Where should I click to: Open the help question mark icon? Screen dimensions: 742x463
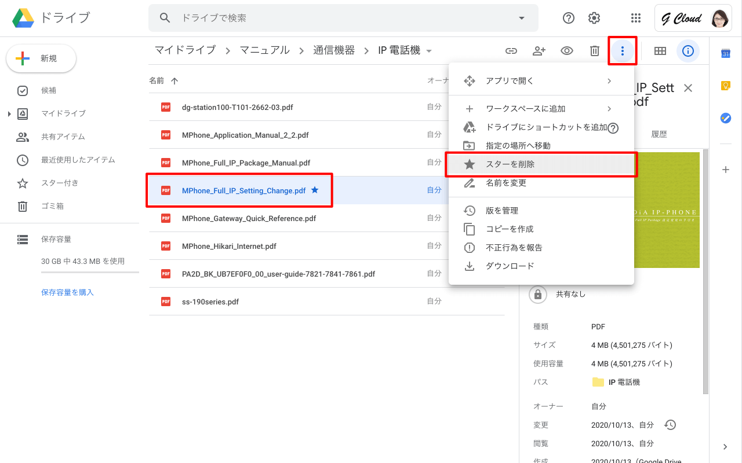(569, 18)
